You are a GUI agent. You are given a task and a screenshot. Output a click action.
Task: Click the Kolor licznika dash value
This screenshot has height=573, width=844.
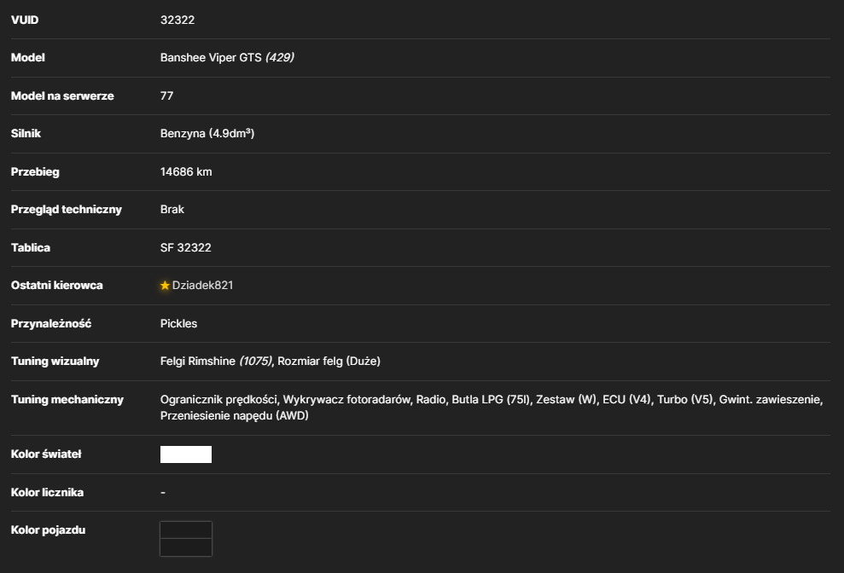coord(162,493)
